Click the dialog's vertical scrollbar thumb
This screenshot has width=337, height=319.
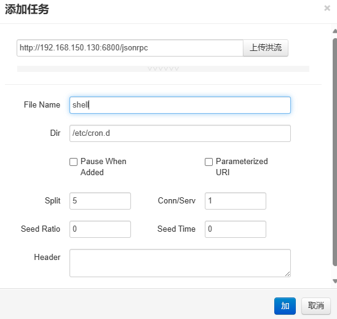[x=335, y=152]
